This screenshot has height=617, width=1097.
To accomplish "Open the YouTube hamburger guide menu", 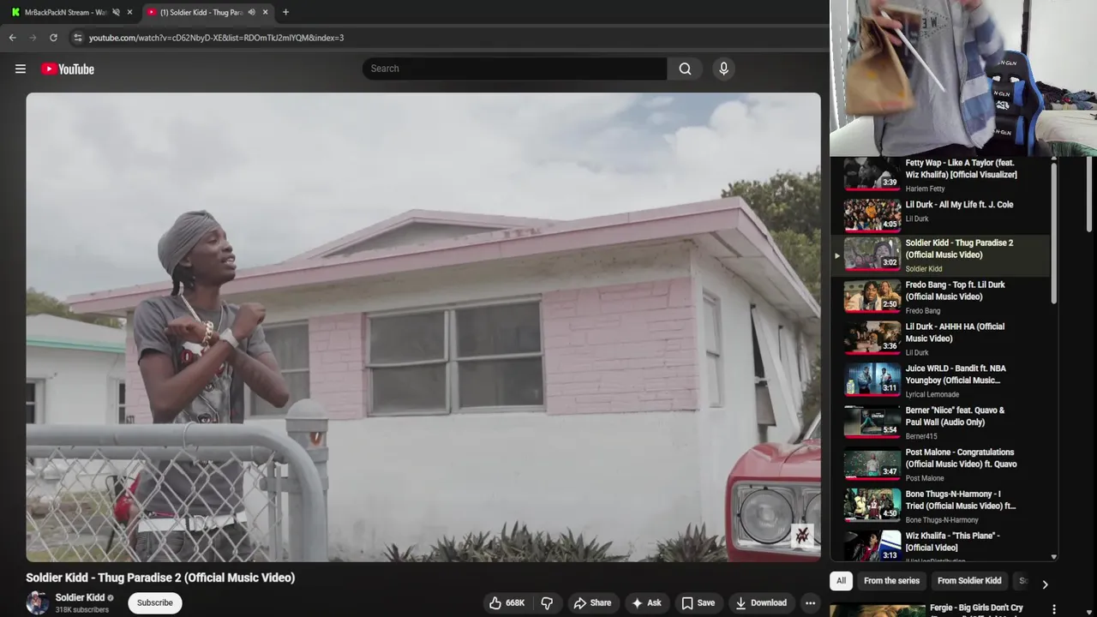I will click(21, 69).
